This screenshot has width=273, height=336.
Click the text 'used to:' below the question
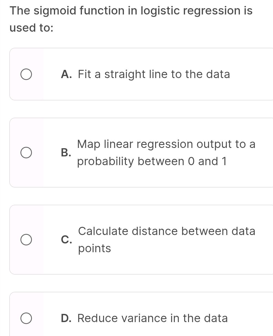tap(31, 27)
